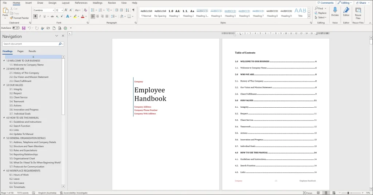Close the Navigation pane
Image resolution: width=373 pixels, height=195 pixels.
(x=63, y=36)
